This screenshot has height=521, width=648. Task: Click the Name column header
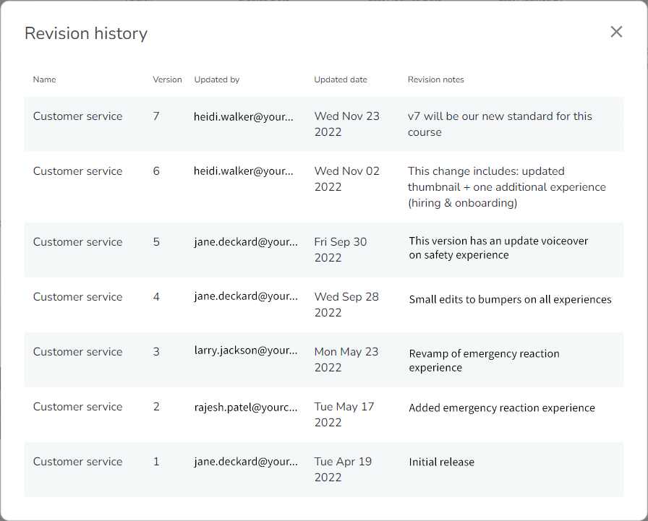coord(44,79)
